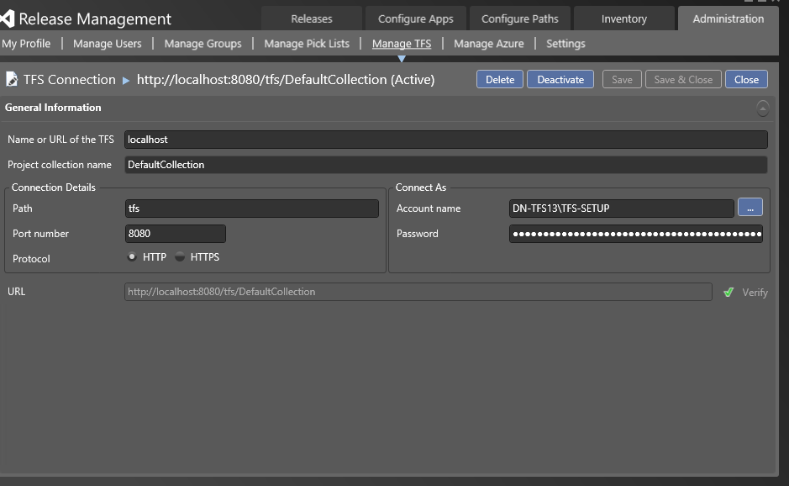Click the TFS Connection document icon

[12, 79]
